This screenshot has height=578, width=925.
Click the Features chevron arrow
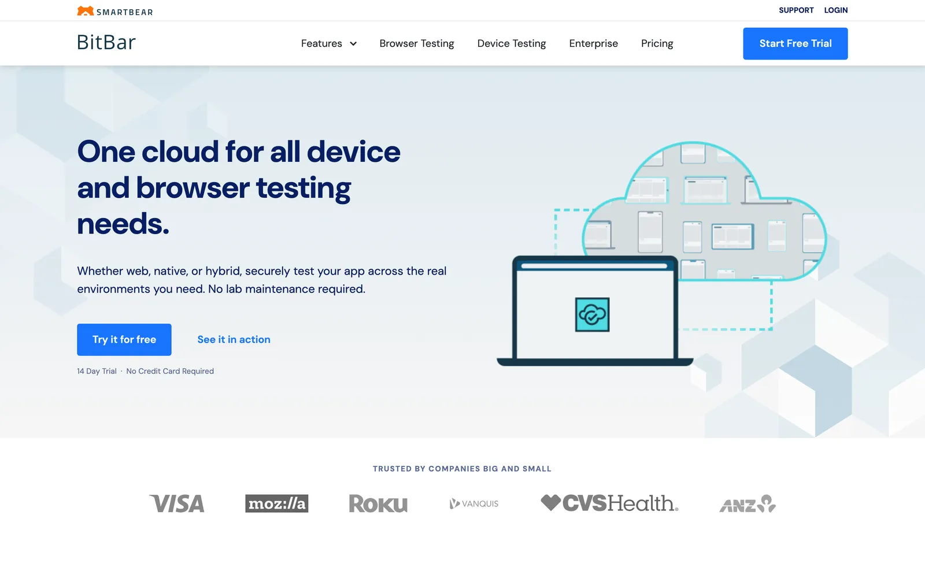click(x=353, y=44)
